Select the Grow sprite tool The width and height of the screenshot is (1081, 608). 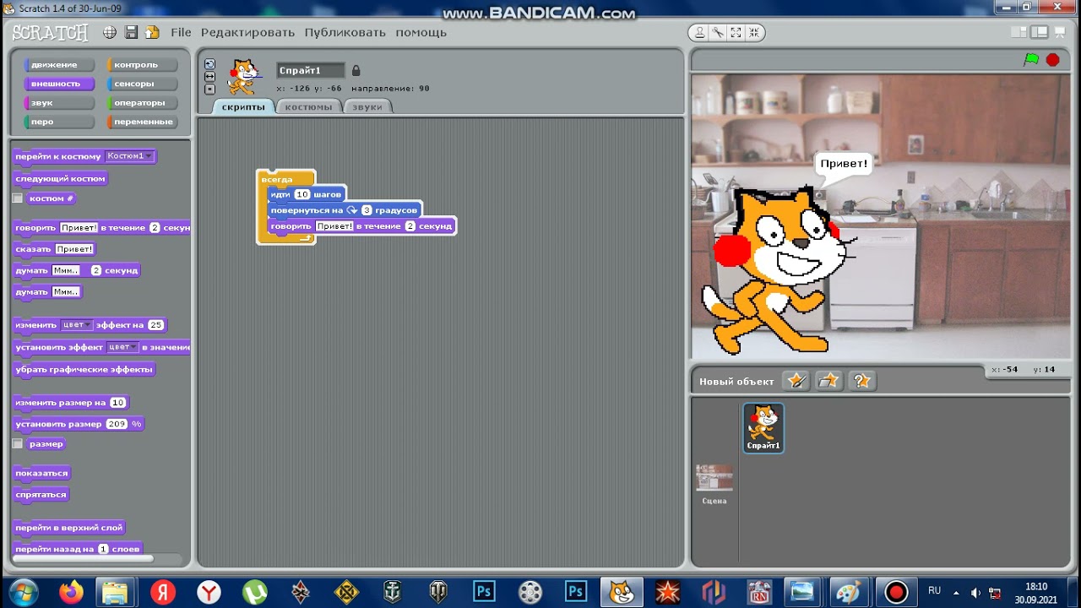coord(736,33)
